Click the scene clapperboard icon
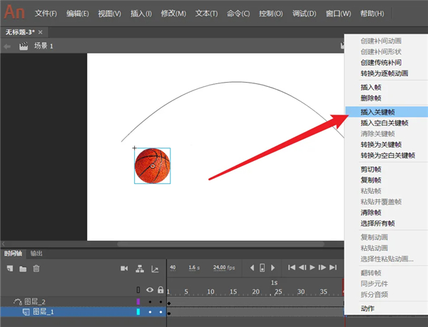 pos(24,46)
